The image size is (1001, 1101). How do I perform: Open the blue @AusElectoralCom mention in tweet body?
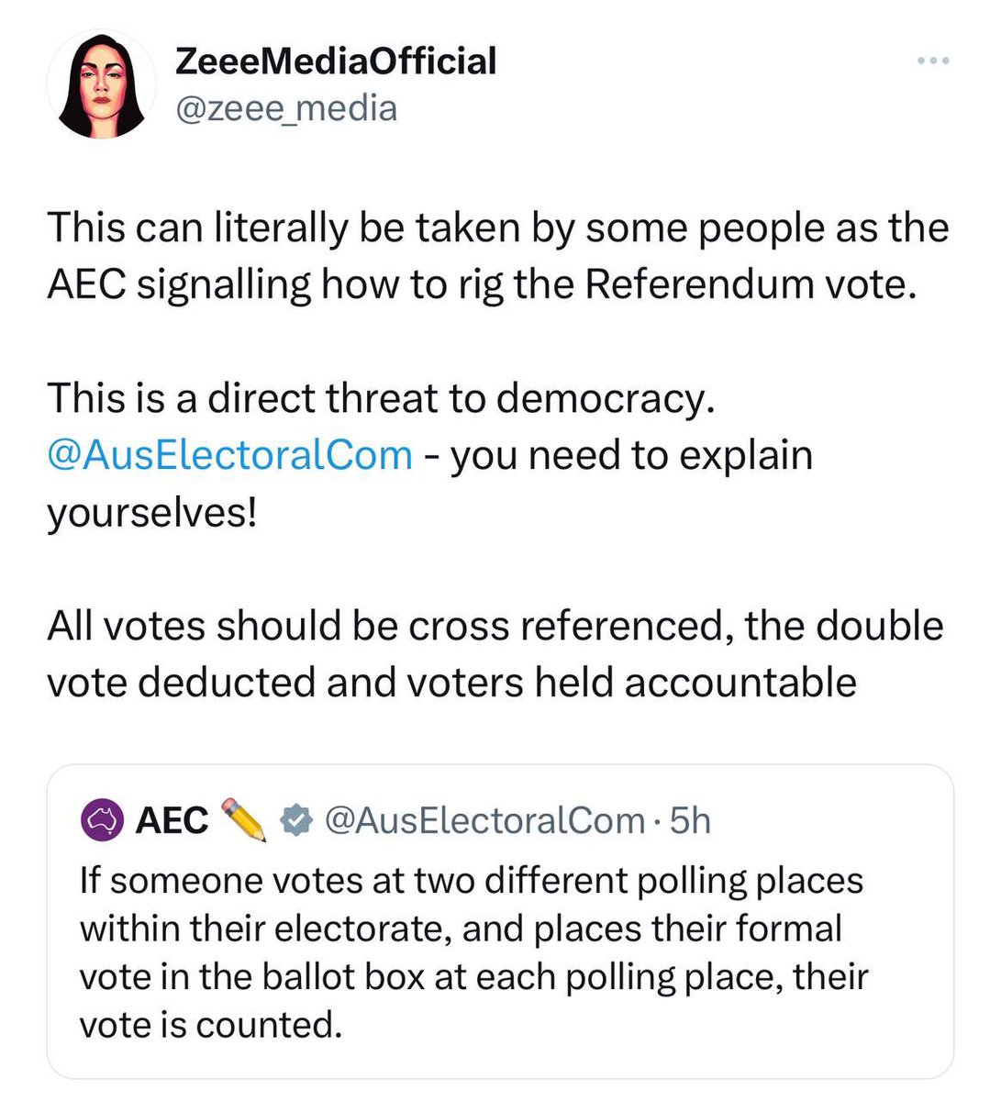coord(229,455)
